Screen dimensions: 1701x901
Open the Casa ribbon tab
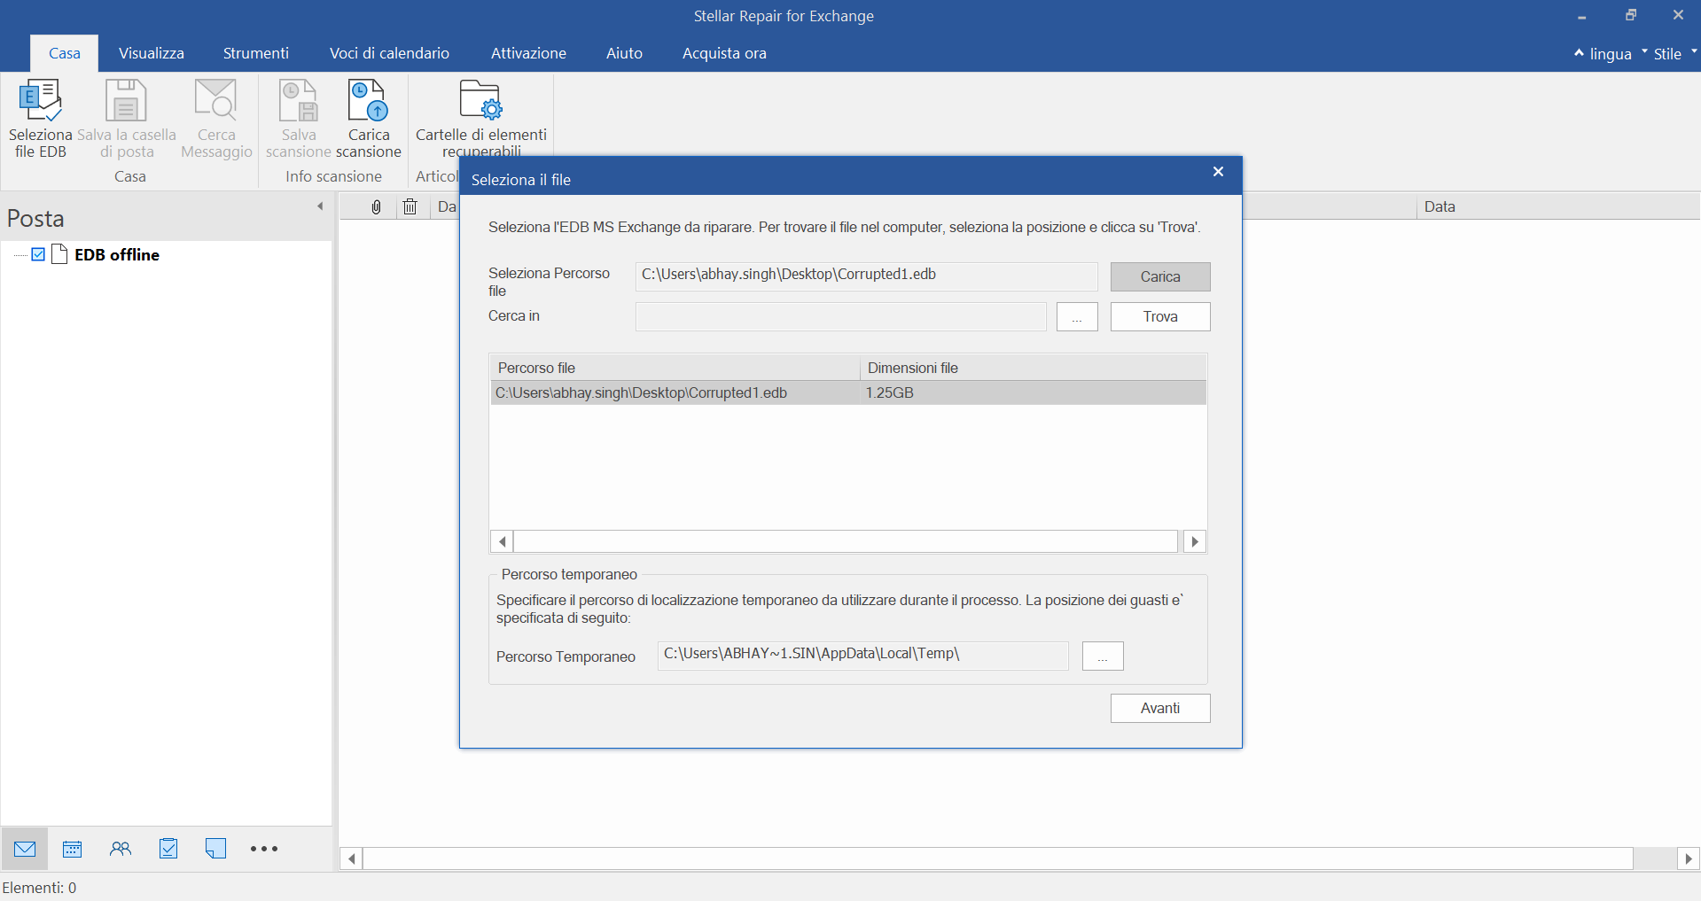[64, 53]
